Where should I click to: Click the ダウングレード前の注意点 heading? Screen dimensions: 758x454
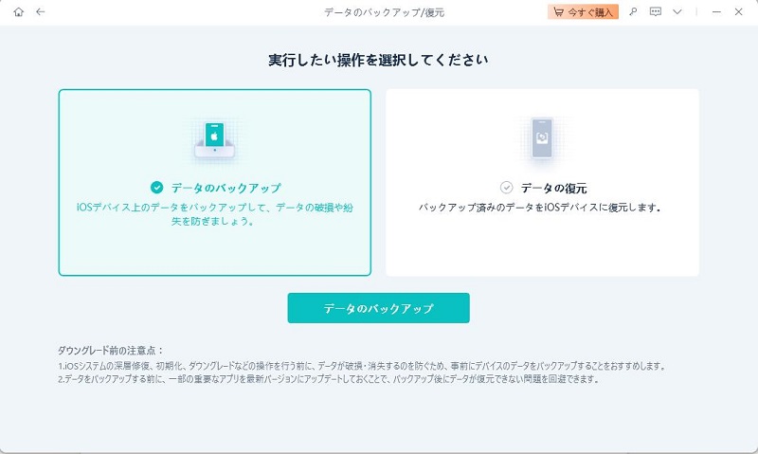[111, 350]
